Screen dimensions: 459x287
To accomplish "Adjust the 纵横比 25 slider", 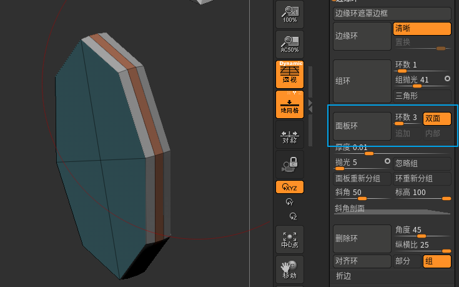I will pos(422,246).
